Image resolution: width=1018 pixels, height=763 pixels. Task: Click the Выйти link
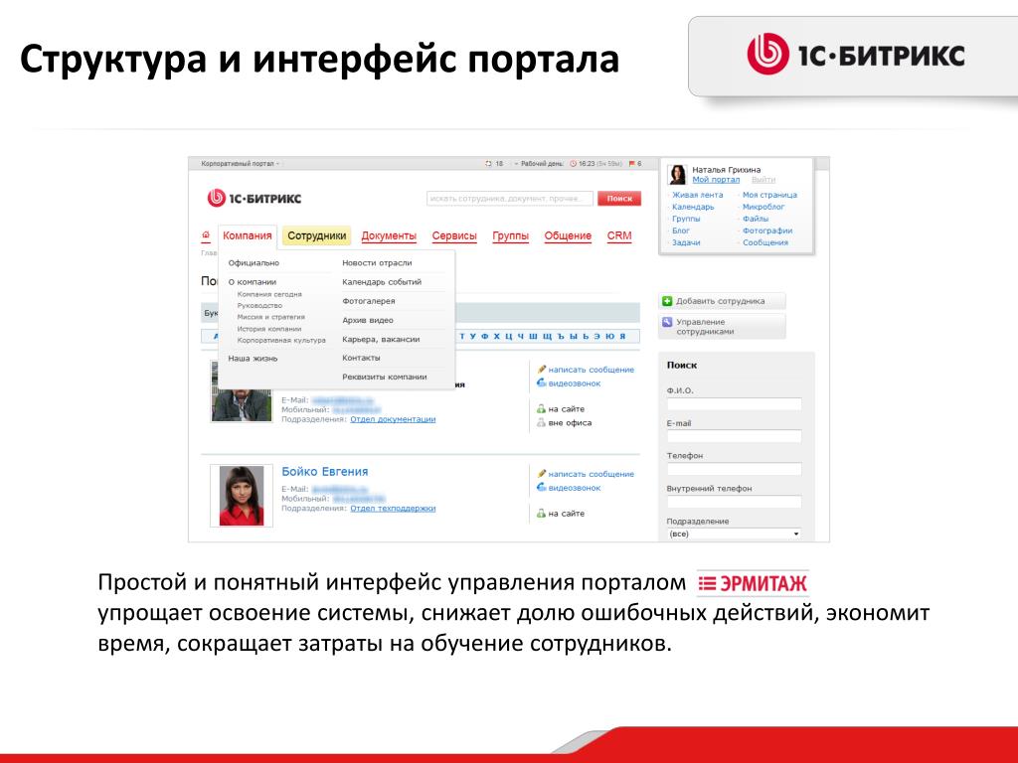coord(763,180)
